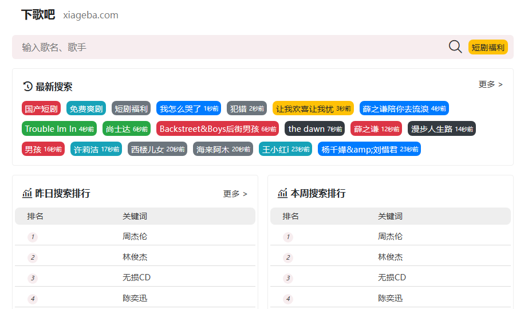Open the Backstreet&Boys后街男孩 tag

point(218,129)
